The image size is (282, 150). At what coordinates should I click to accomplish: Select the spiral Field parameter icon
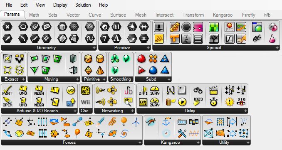(x=89, y=27)
